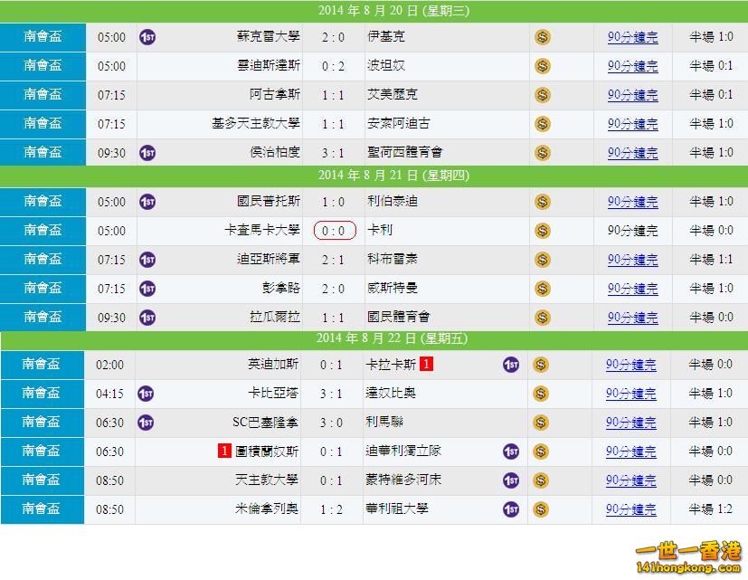Click the 1st badge beside 彭拿路
Screen dimensions: 748x580
pyautogui.click(x=147, y=289)
